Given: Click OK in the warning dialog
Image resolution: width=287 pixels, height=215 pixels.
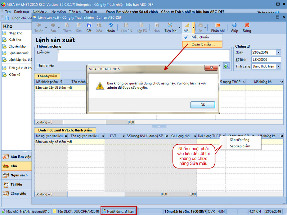Looking at the screenshot, I should [x=203, y=105].
